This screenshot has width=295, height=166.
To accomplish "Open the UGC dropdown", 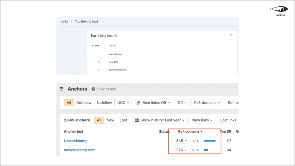I will tap(123, 103).
